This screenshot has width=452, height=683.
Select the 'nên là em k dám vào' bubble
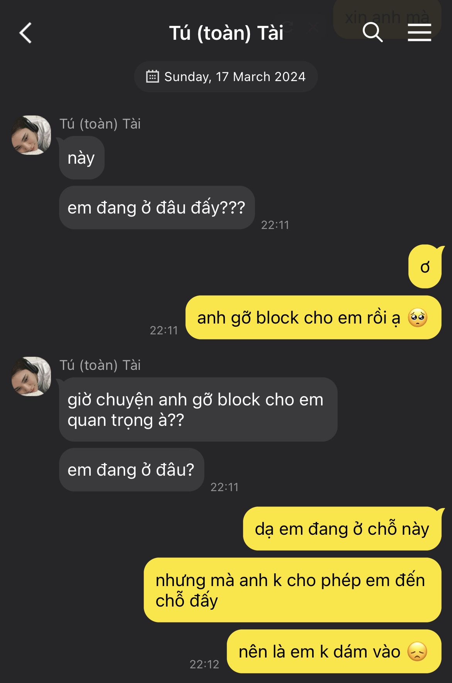pos(334,651)
